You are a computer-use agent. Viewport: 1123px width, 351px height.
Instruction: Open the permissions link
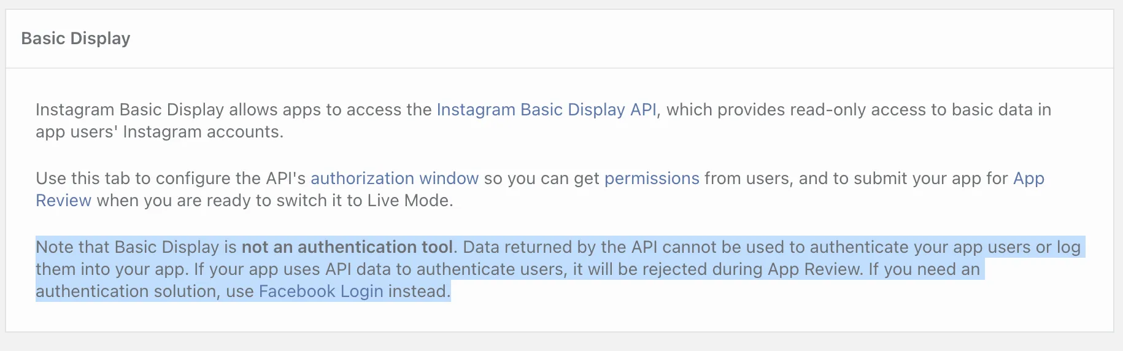[652, 179]
